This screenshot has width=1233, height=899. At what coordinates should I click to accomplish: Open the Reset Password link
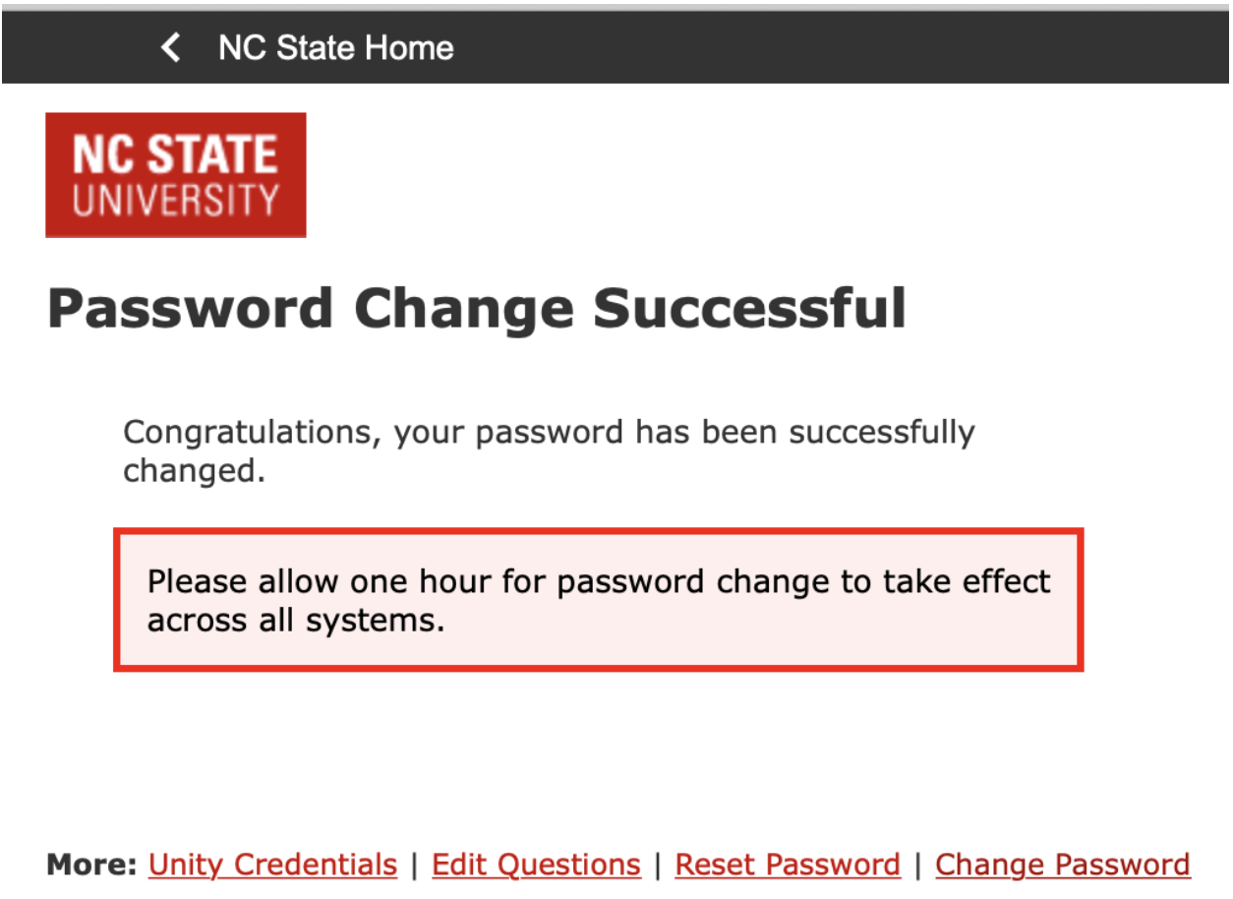coord(787,865)
